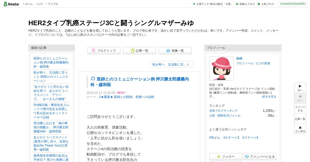Open 記事一覧 tab

[x=139, y=51]
